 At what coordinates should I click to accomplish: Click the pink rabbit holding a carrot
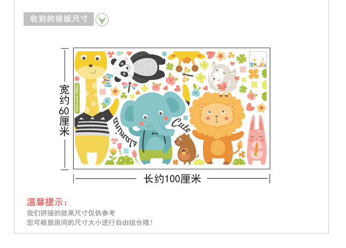[257, 140]
